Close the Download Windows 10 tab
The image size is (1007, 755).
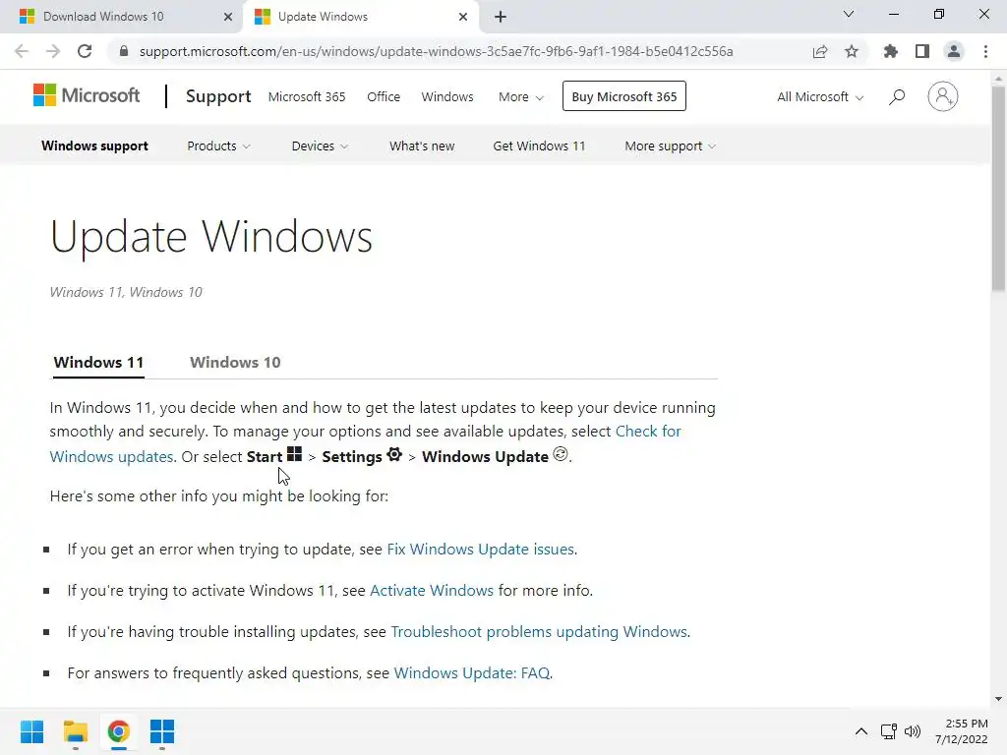tap(228, 17)
